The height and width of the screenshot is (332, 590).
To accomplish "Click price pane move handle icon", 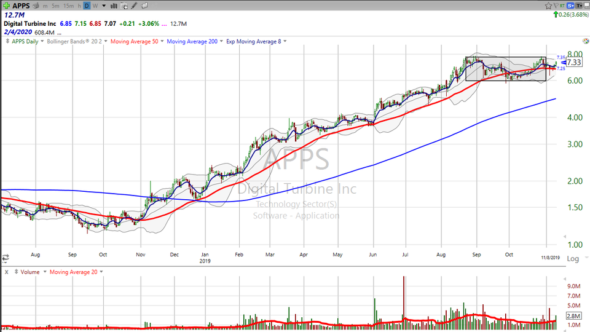I will point(7,41).
